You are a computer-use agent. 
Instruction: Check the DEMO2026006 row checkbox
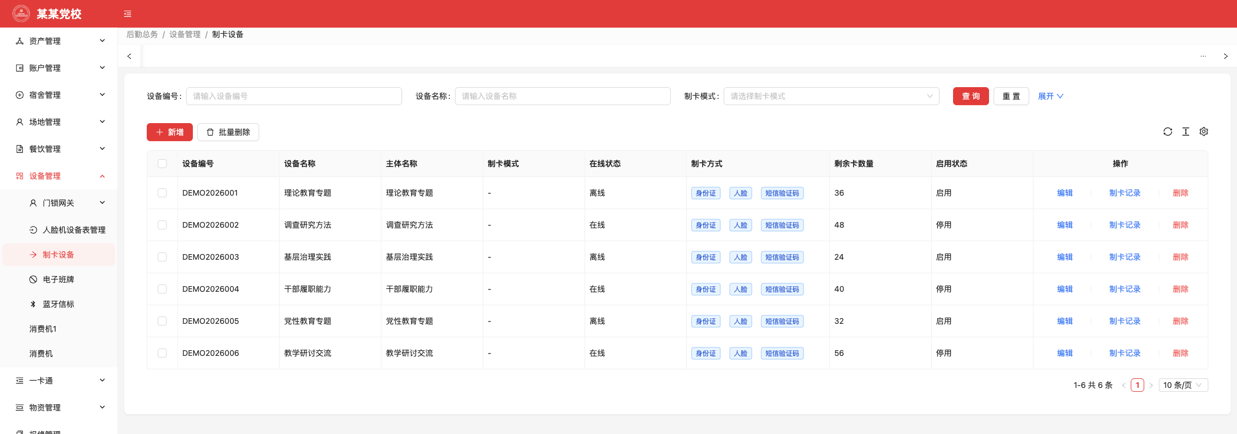pos(162,353)
